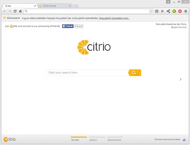This screenshot has width=190, height=145.
Task: Minimize the browser window
Action: [x=174, y=2]
